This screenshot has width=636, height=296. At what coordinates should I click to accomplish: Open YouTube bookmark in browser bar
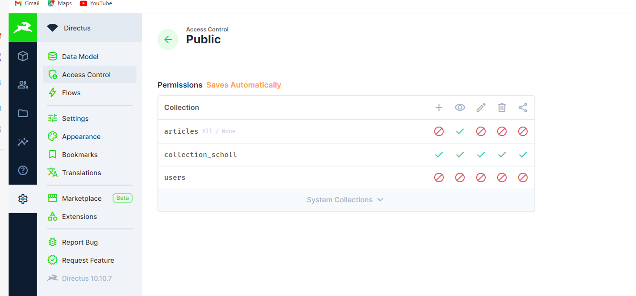96,3
